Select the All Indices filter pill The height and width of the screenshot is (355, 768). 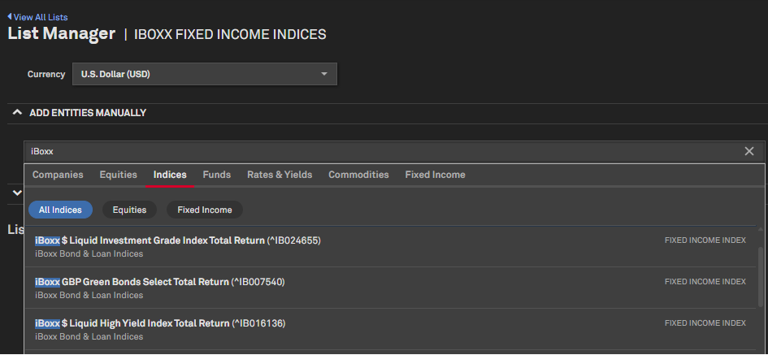[x=60, y=210]
